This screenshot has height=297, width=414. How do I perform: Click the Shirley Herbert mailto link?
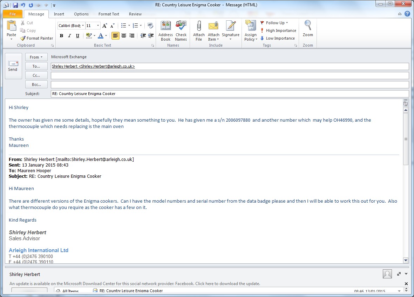95,159
